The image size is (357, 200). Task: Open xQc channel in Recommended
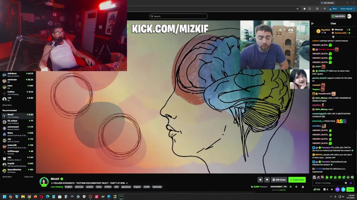click(18, 159)
